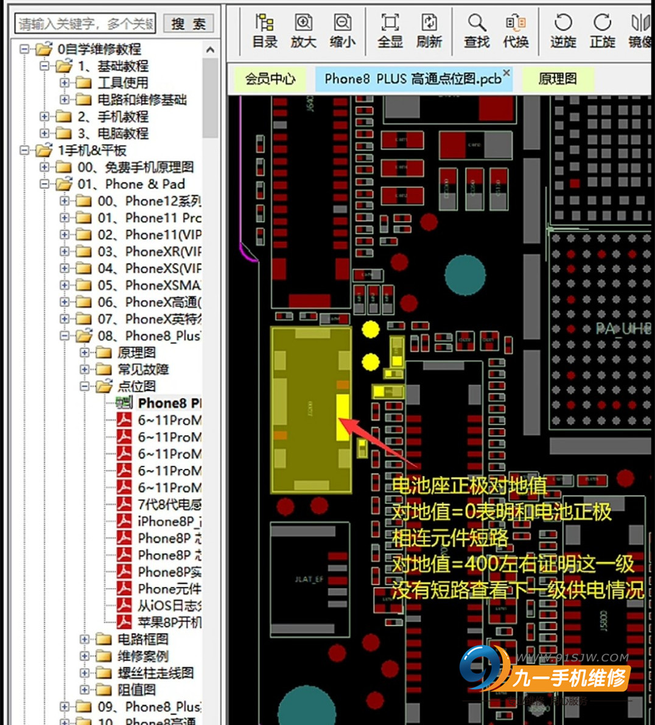655x725 pixels.
Task: Expand the 03、PhoneXR folder
Action: pyautogui.click(x=65, y=251)
